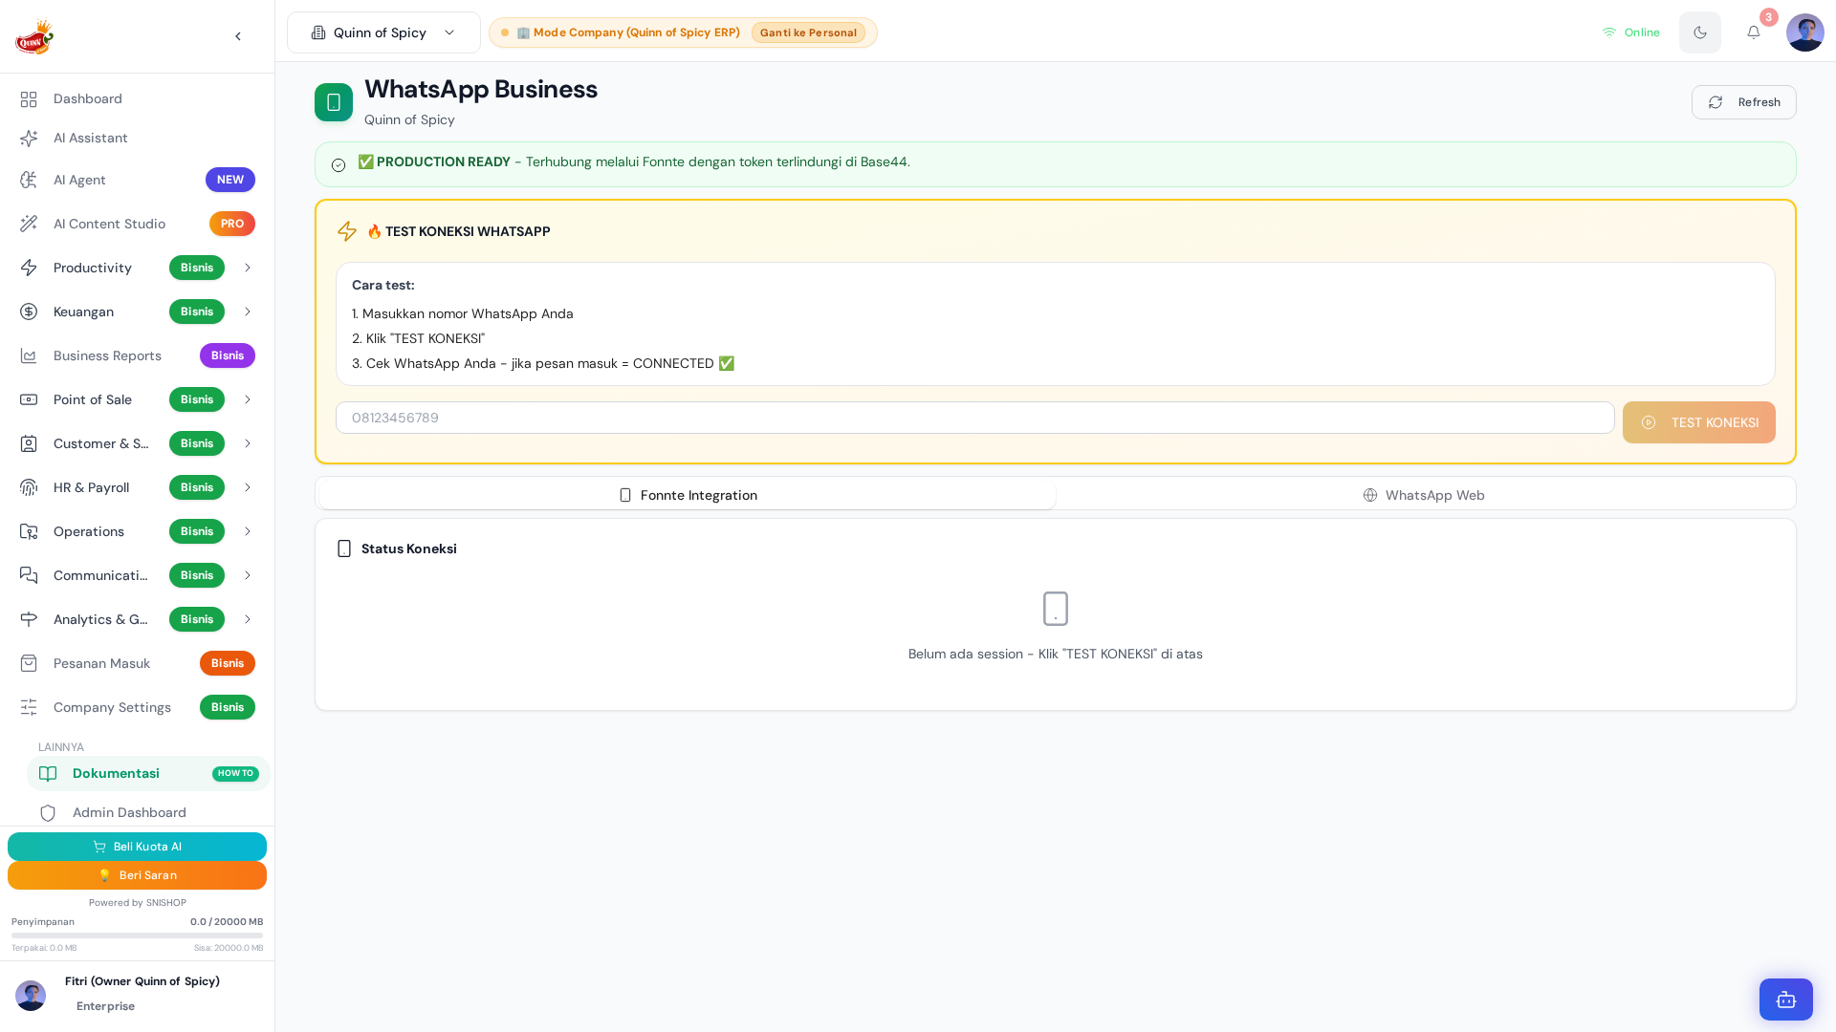This screenshot has height=1032, width=1836.
Task: Open AI Agent menu item
Action: click(137, 180)
